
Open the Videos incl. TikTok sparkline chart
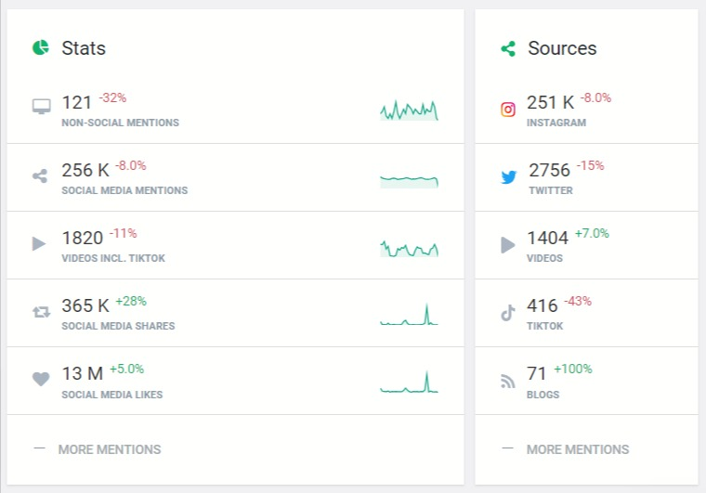pyautogui.click(x=409, y=248)
